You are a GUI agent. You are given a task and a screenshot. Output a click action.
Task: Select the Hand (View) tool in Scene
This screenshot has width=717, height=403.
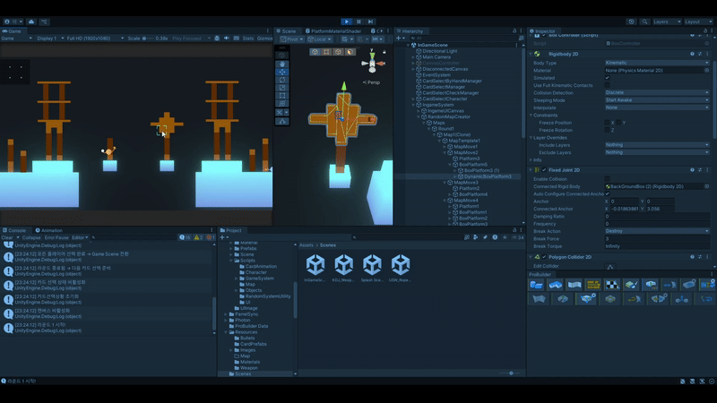[282, 64]
